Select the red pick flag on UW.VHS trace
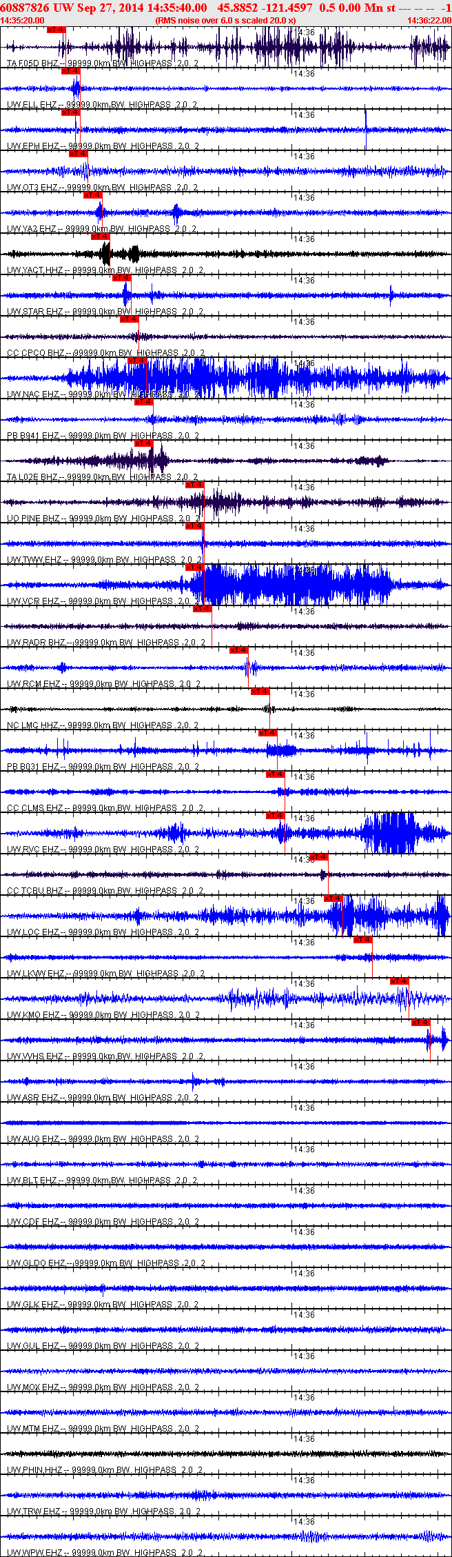452x1557 pixels. 420,1023
